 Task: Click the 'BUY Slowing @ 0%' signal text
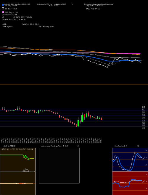pyautogui.click(x=46, y=27)
